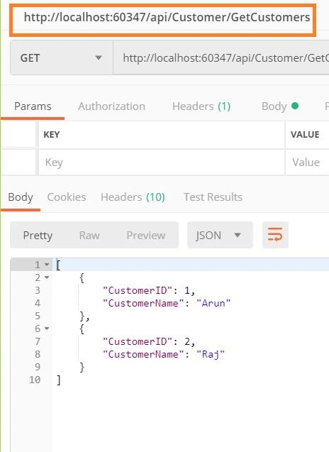Open response Headers (10) tab
The width and height of the screenshot is (329, 452).
coord(133,197)
